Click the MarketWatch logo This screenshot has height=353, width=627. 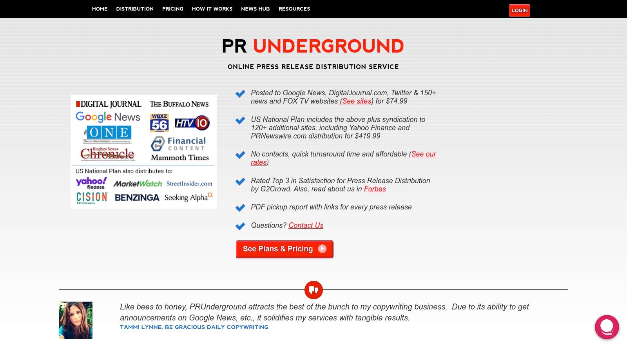(138, 184)
